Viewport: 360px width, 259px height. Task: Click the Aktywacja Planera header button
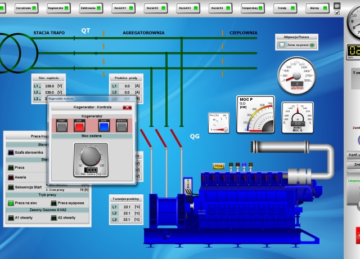click(x=296, y=37)
